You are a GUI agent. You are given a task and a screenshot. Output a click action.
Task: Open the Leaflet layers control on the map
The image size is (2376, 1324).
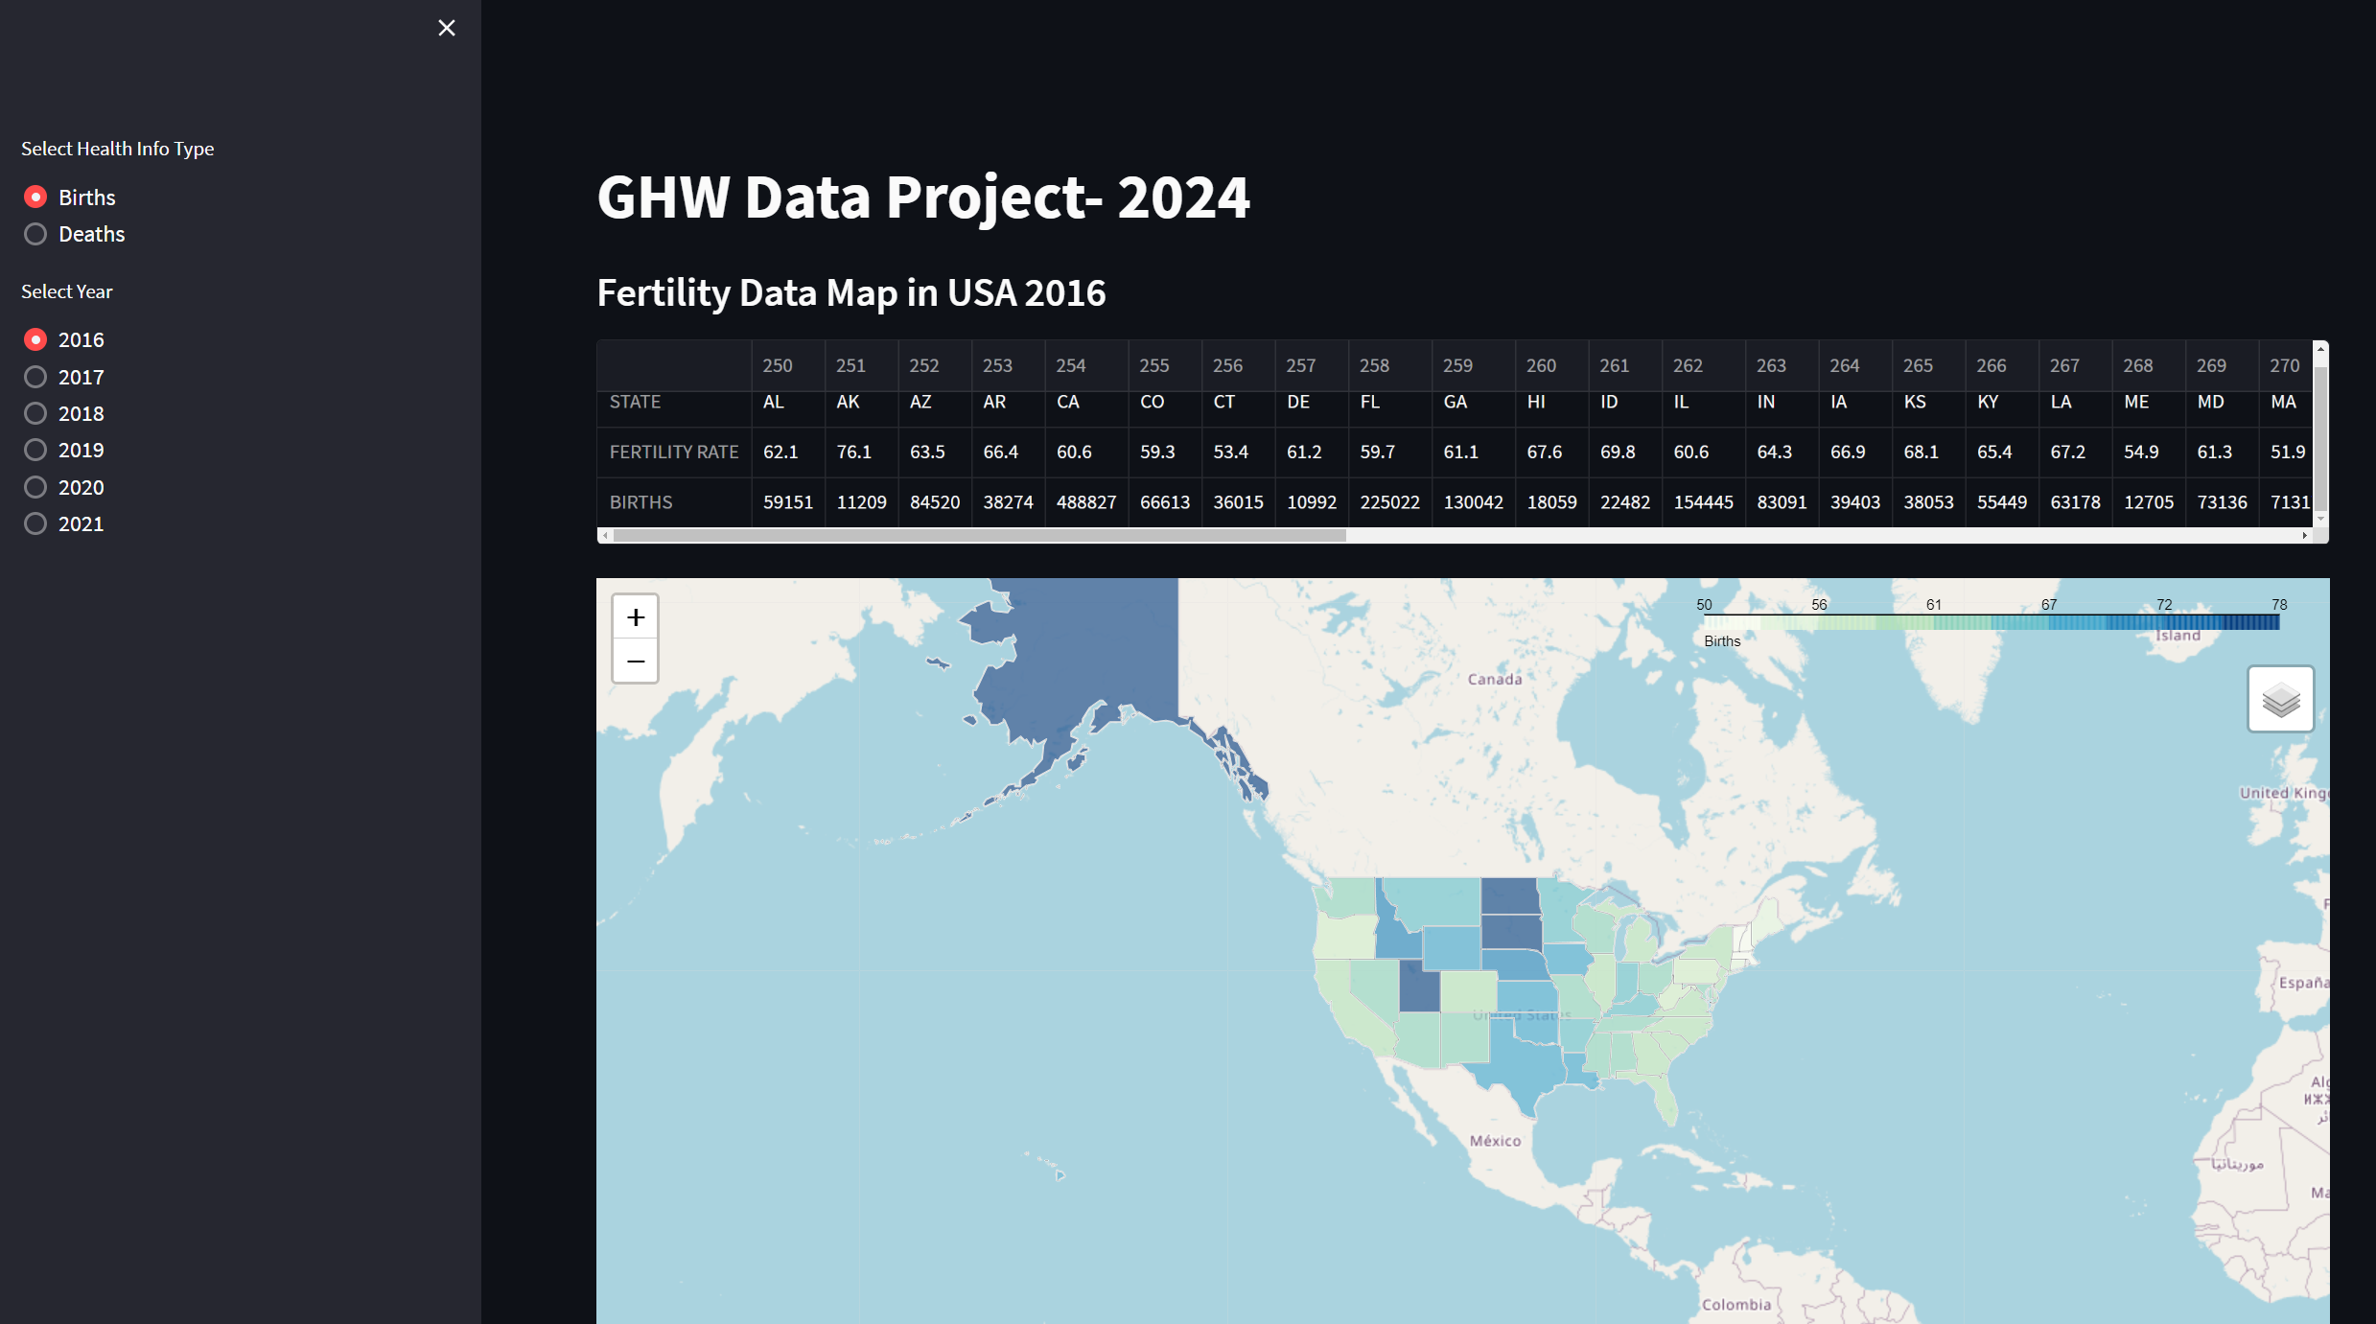coord(2280,699)
